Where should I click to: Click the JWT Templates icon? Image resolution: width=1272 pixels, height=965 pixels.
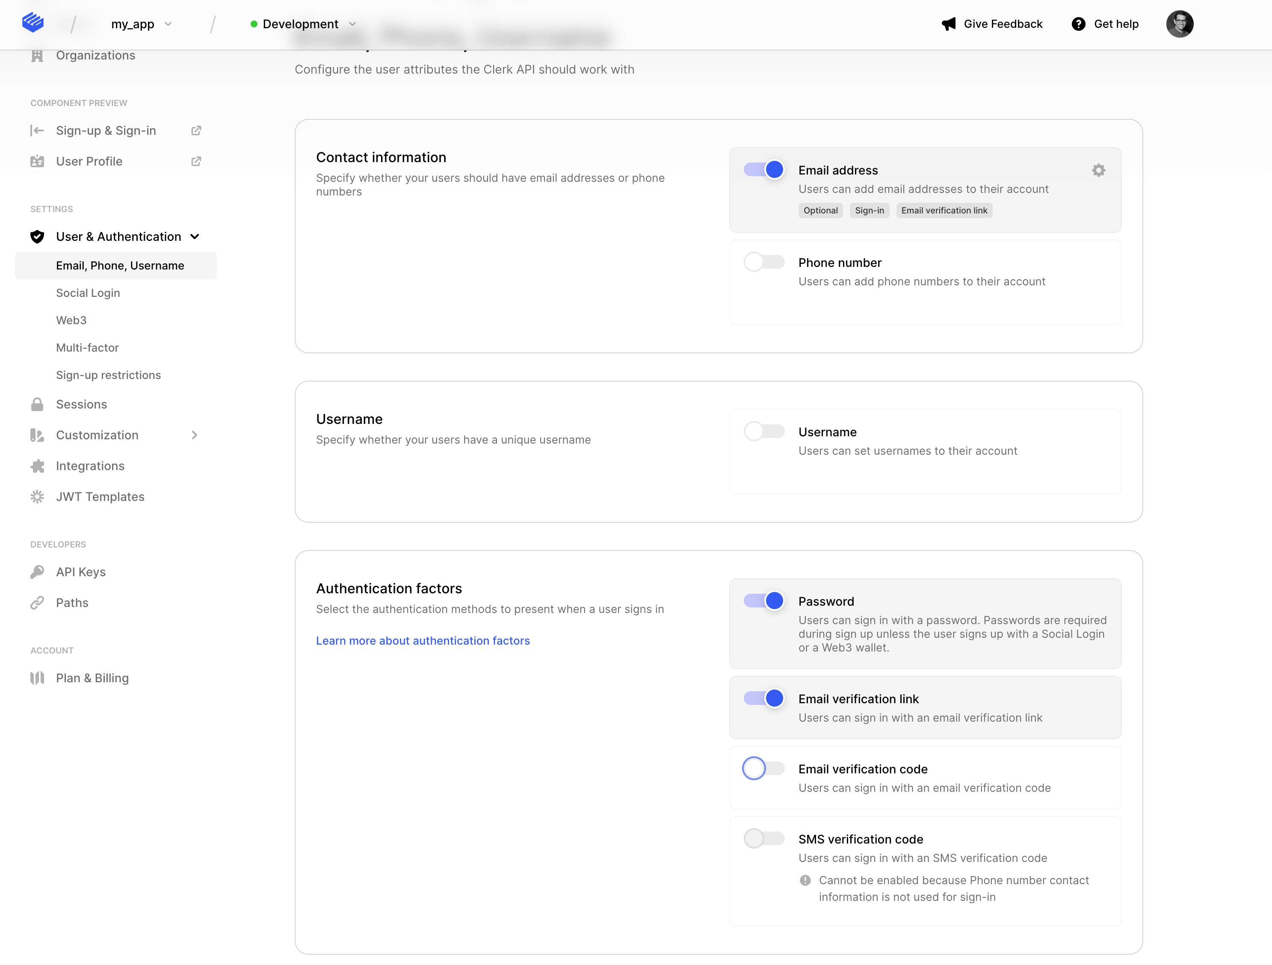pyautogui.click(x=37, y=496)
